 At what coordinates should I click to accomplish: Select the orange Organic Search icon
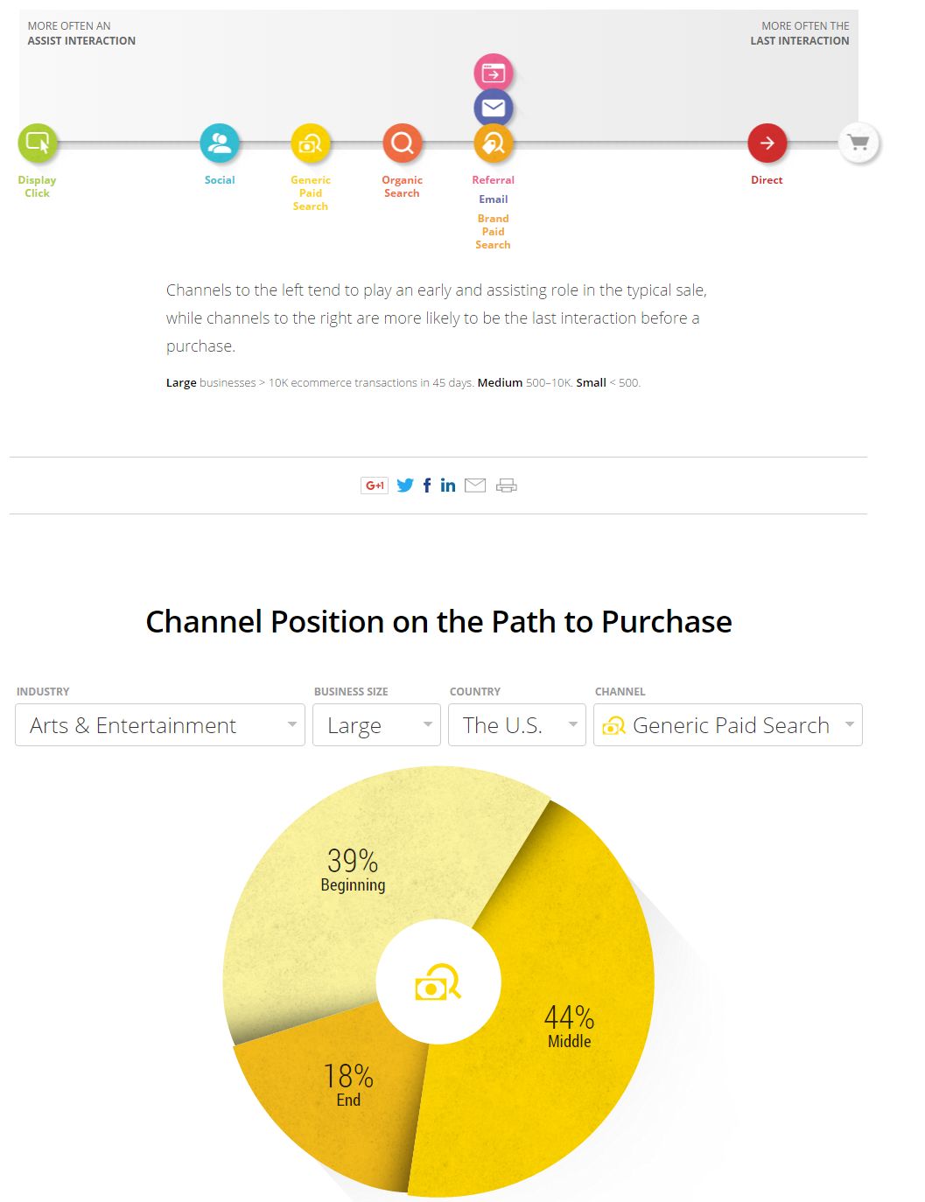[x=403, y=143]
